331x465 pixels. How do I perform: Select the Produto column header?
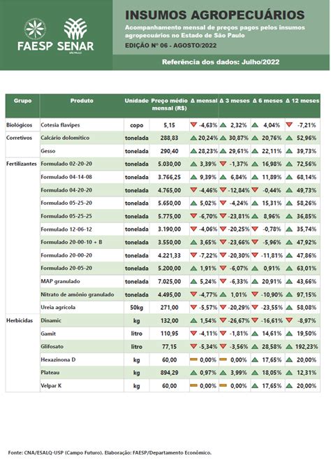[x=82, y=101]
